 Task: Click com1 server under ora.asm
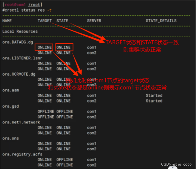click(x=91, y=96)
